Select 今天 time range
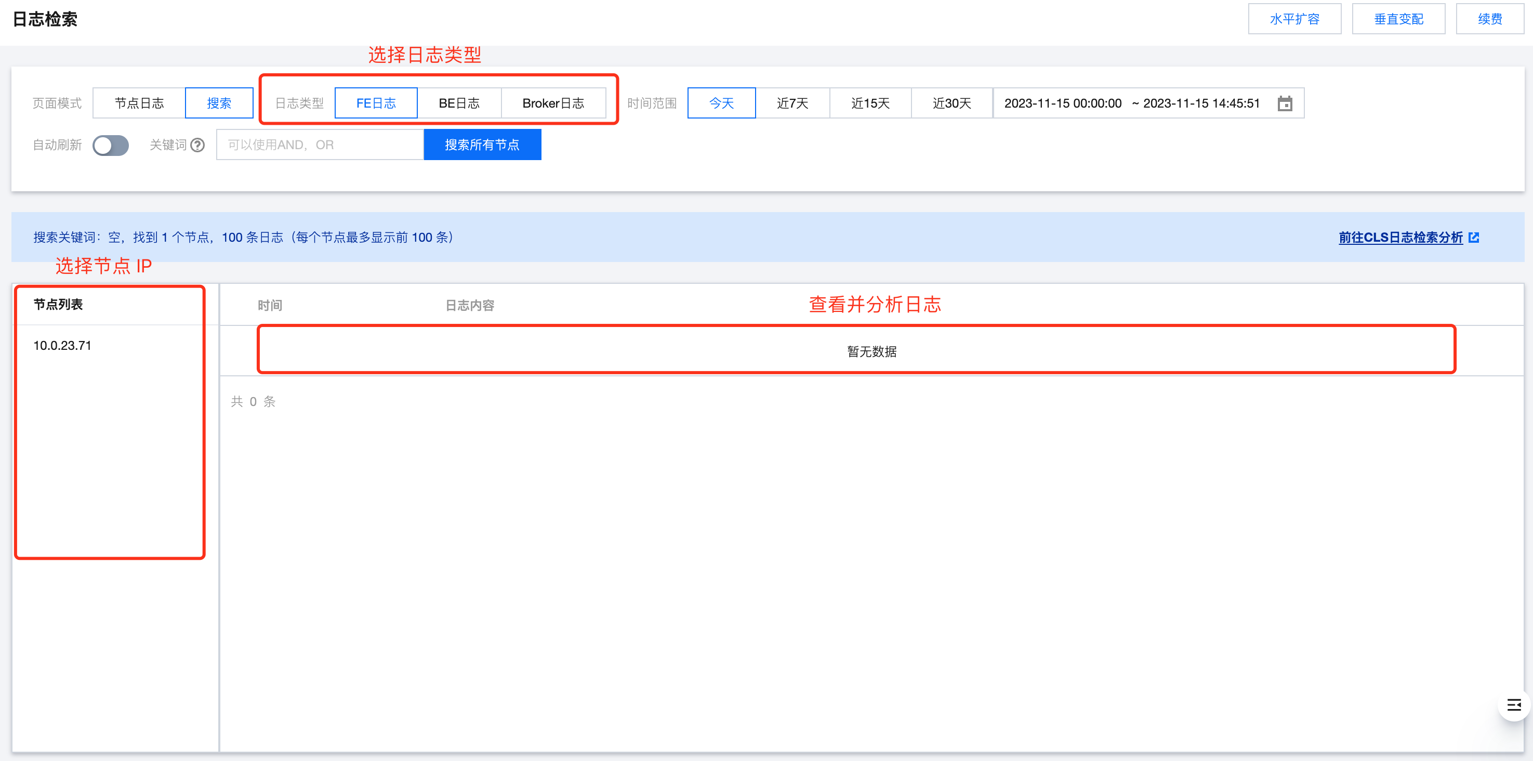This screenshot has width=1533, height=761. click(721, 103)
